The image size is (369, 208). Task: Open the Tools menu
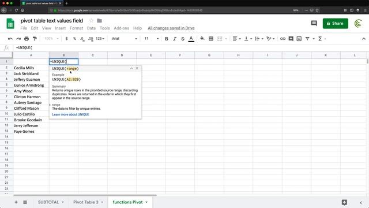pyautogui.click(x=105, y=28)
